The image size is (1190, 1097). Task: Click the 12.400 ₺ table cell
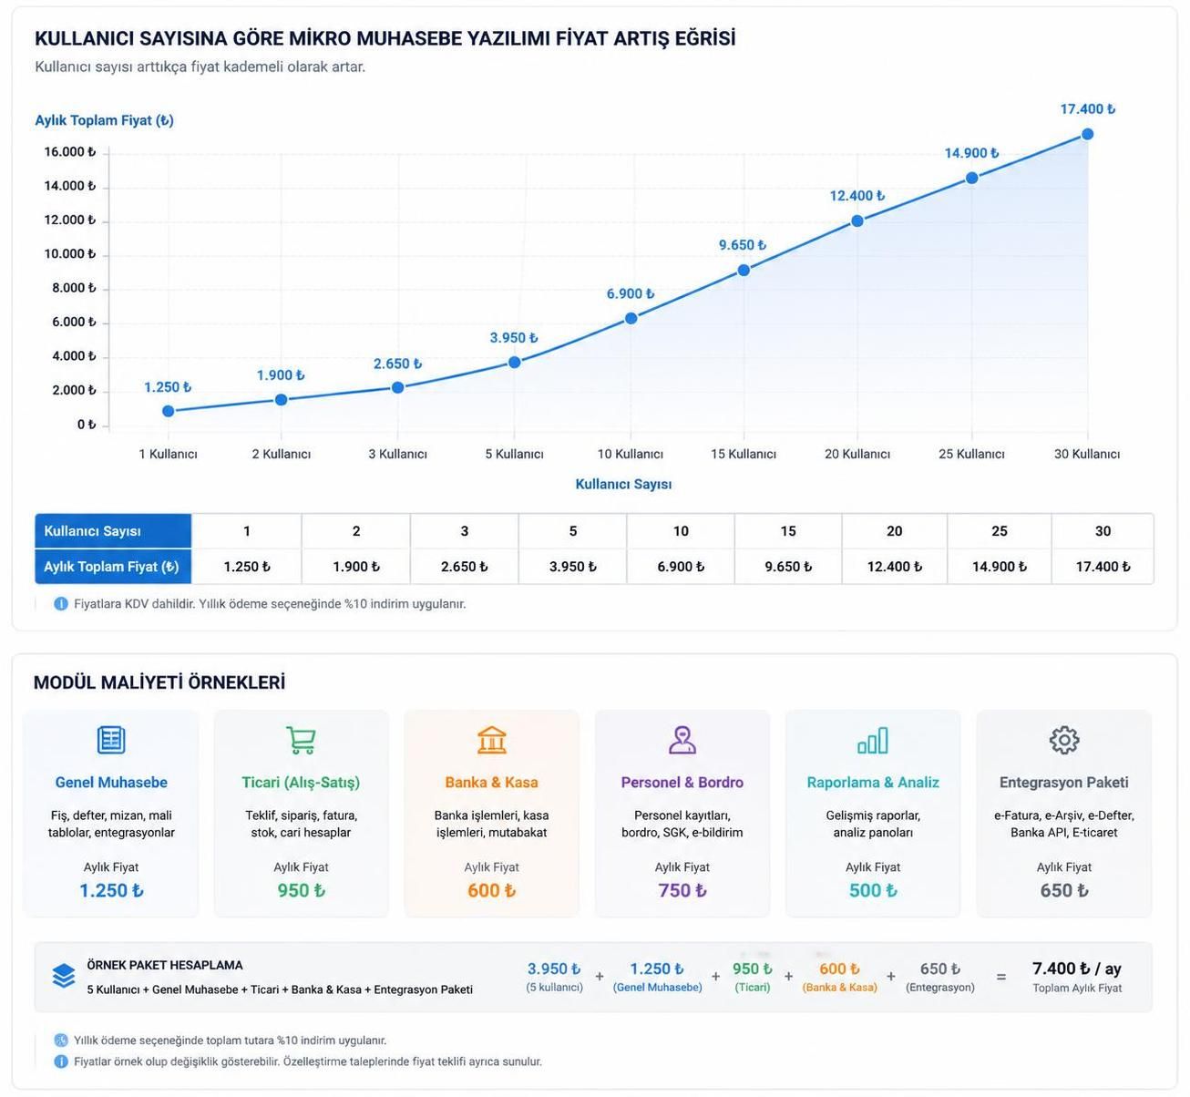tap(895, 567)
